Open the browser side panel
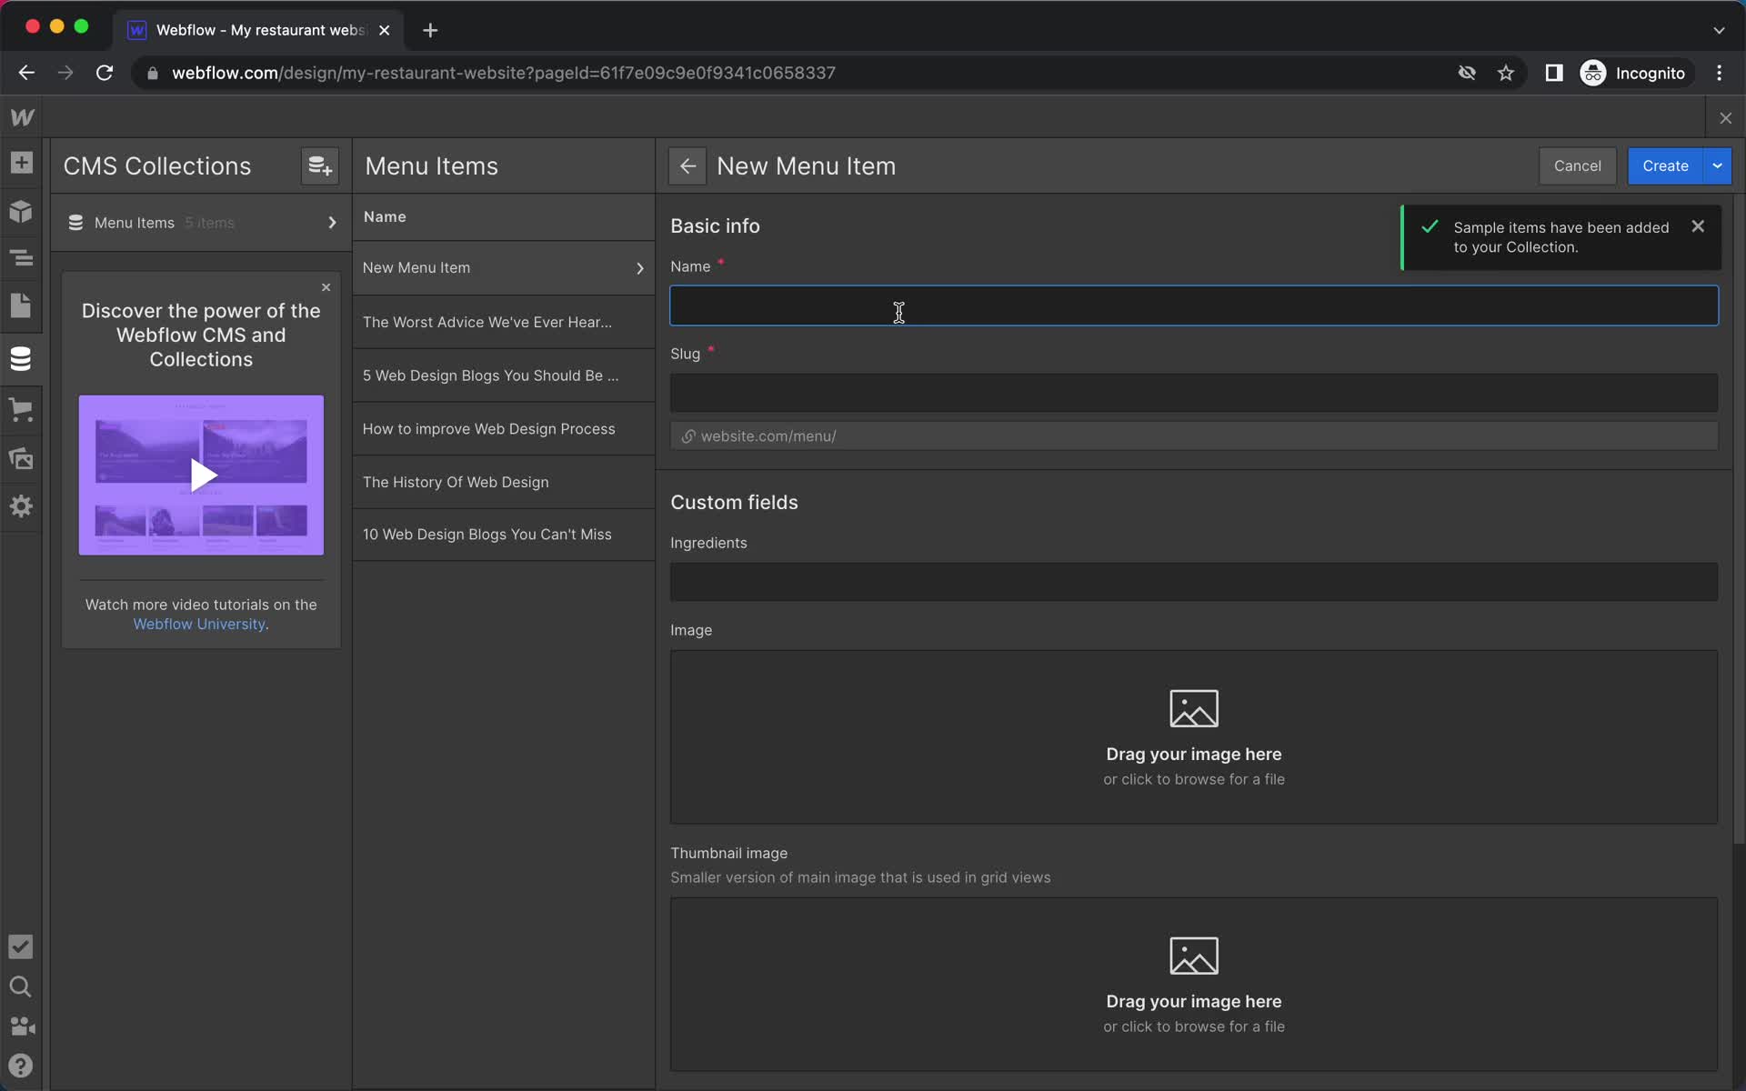Image resolution: width=1746 pixels, height=1091 pixels. pyautogui.click(x=1554, y=73)
